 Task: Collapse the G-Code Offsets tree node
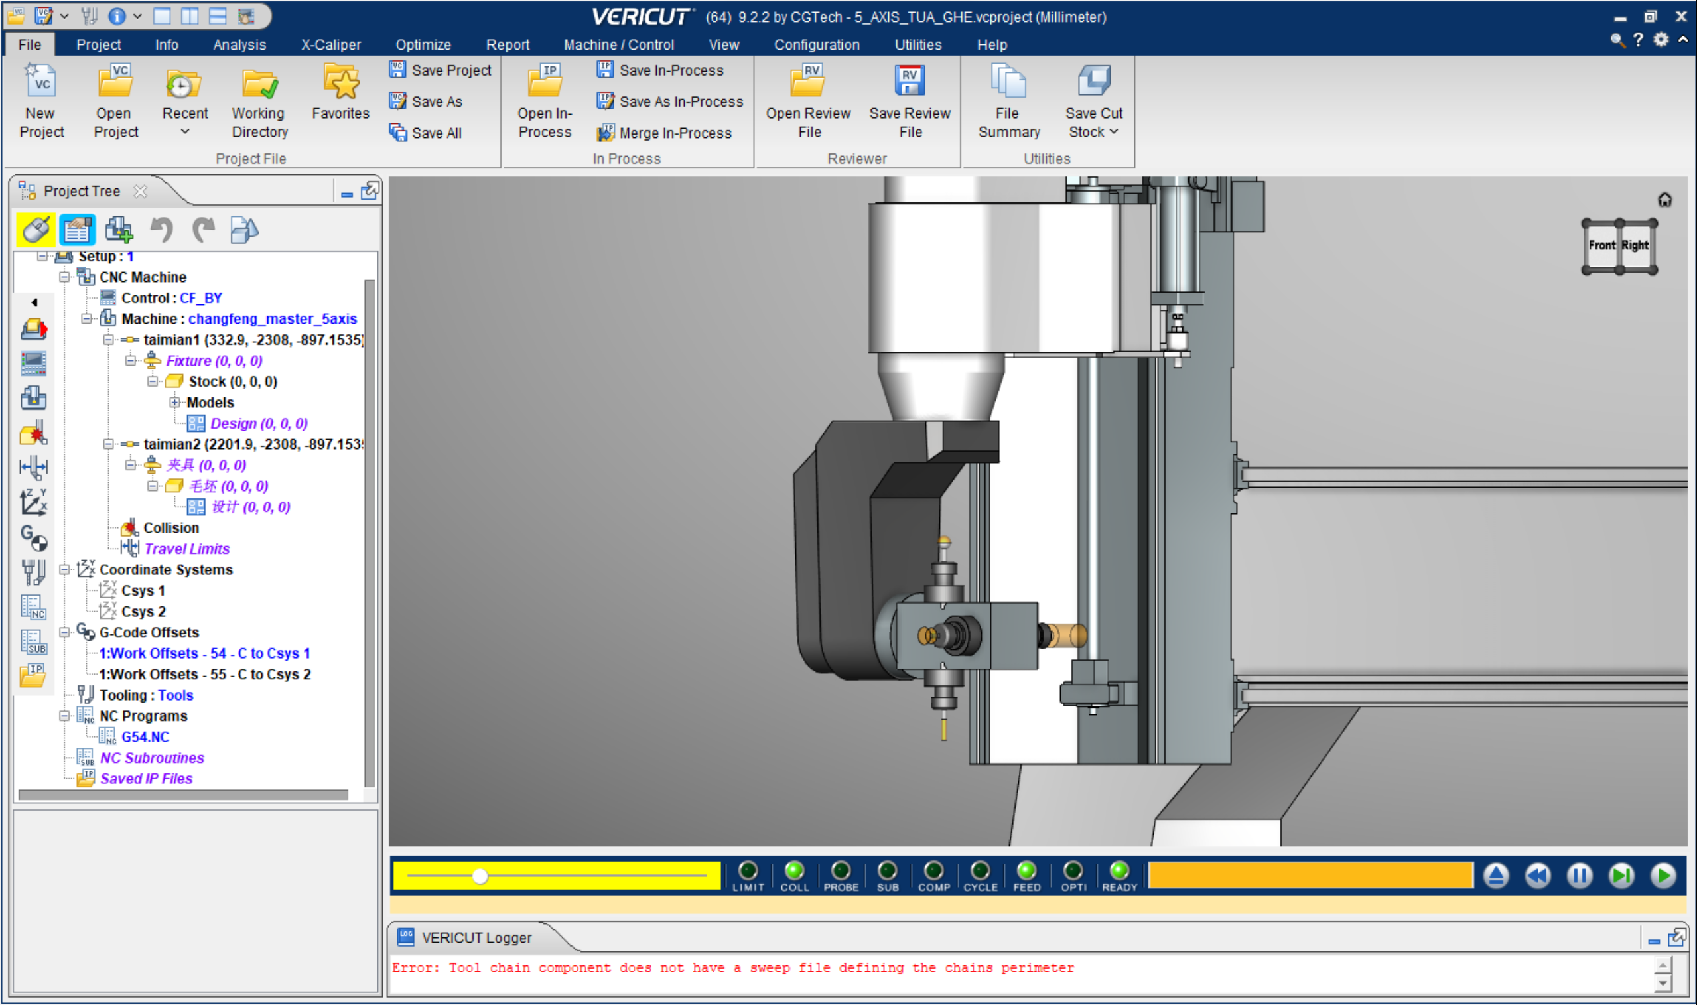(x=64, y=633)
